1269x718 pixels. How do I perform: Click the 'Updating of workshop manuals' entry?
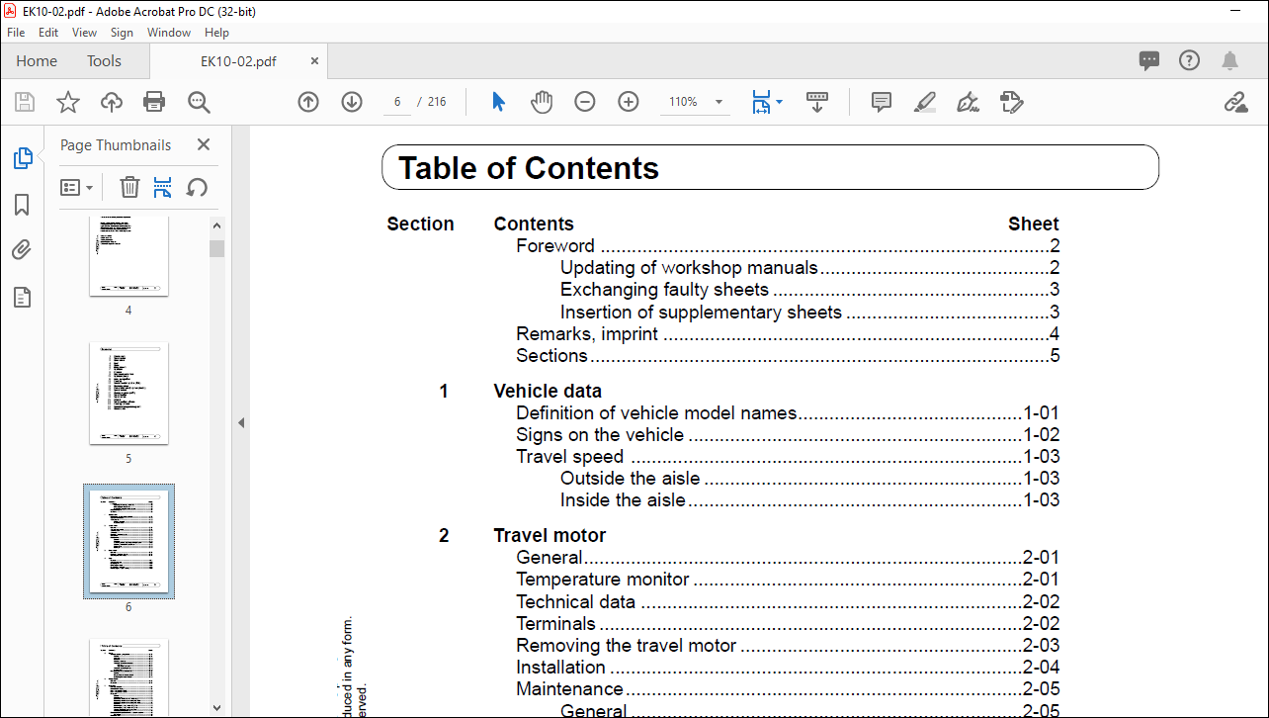point(689,267)
